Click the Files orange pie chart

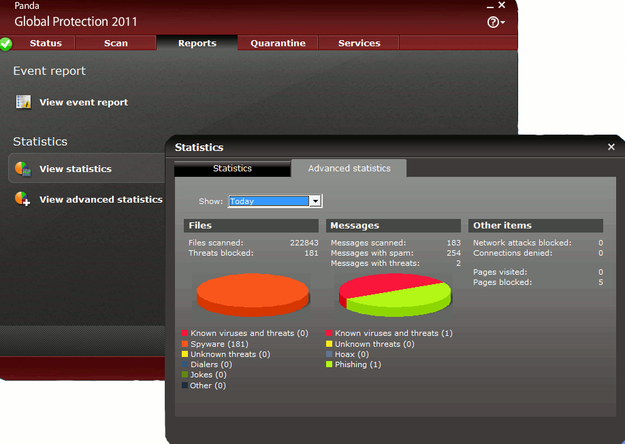[x=253, y=294]
